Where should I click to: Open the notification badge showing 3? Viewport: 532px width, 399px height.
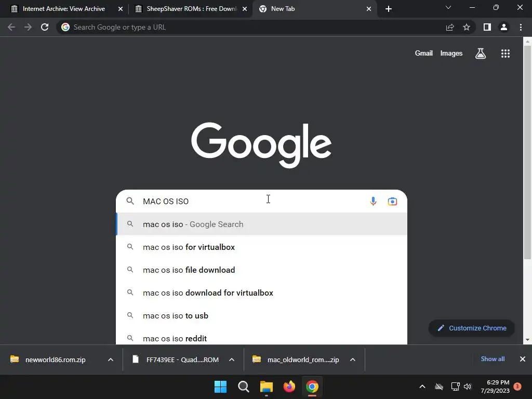pos(517,387)
